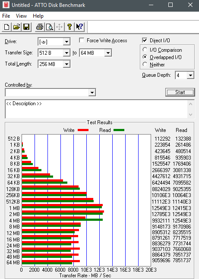Screen dimensions: 199x279
Task: Click the Write value 4427612 for 32 KB
Action: (x=161, y=176)
